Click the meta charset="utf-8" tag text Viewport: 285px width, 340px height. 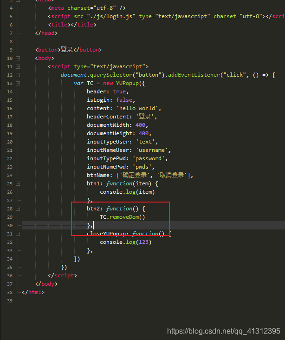pyautogui.click(x=87, y=8)
